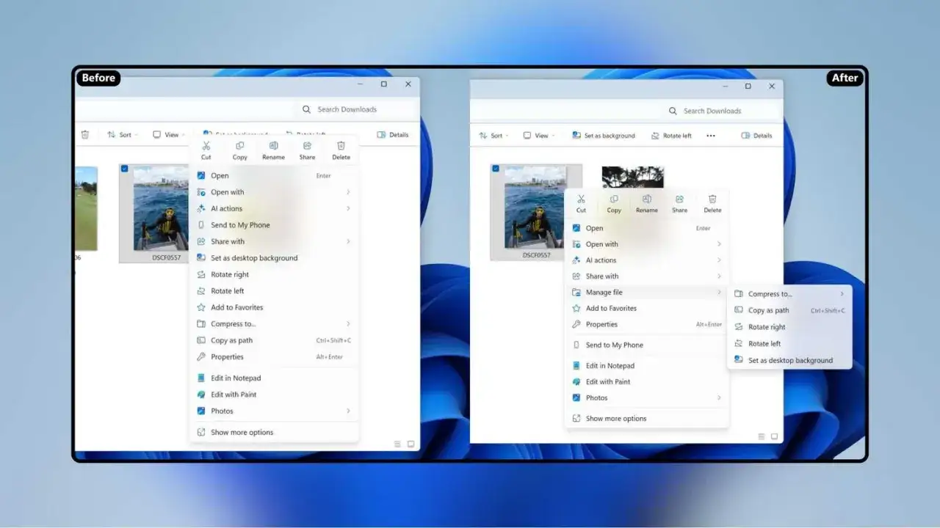940x528 pixels.
Task: Open the View dropdown
Action: coord(538,135)
